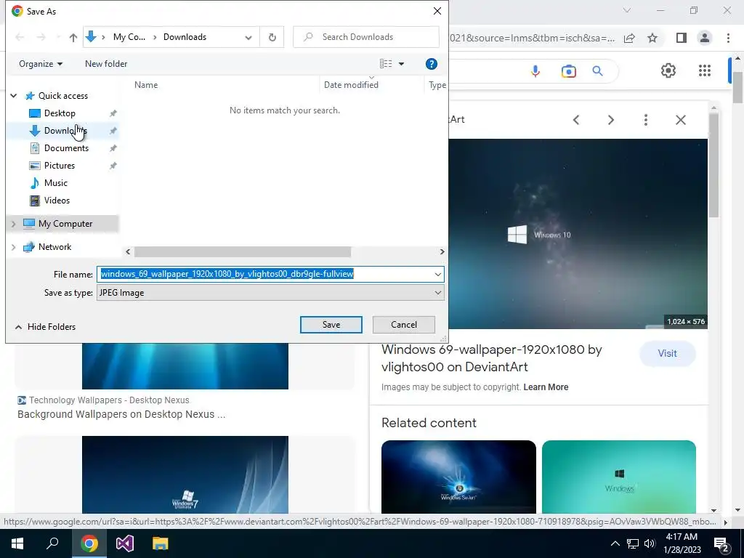Screen dimensions: 744x558
Task: Show previous image in preview panel
Action: [576, 120]
